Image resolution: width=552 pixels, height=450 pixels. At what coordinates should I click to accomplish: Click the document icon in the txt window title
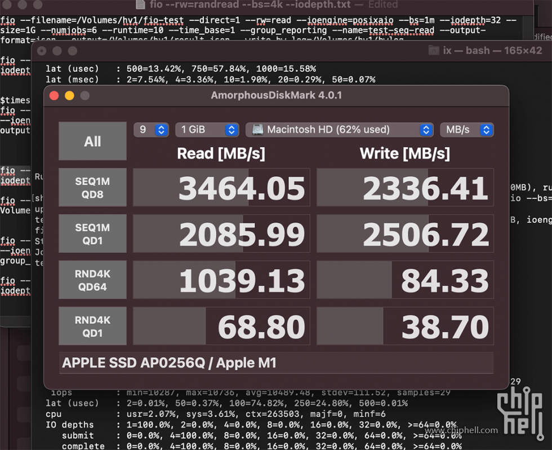(140, 4)
